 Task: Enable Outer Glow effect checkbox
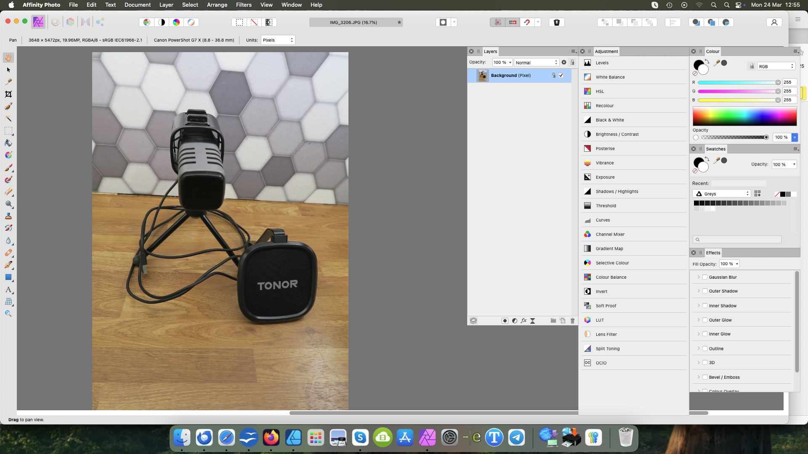(x=705, y=320)
